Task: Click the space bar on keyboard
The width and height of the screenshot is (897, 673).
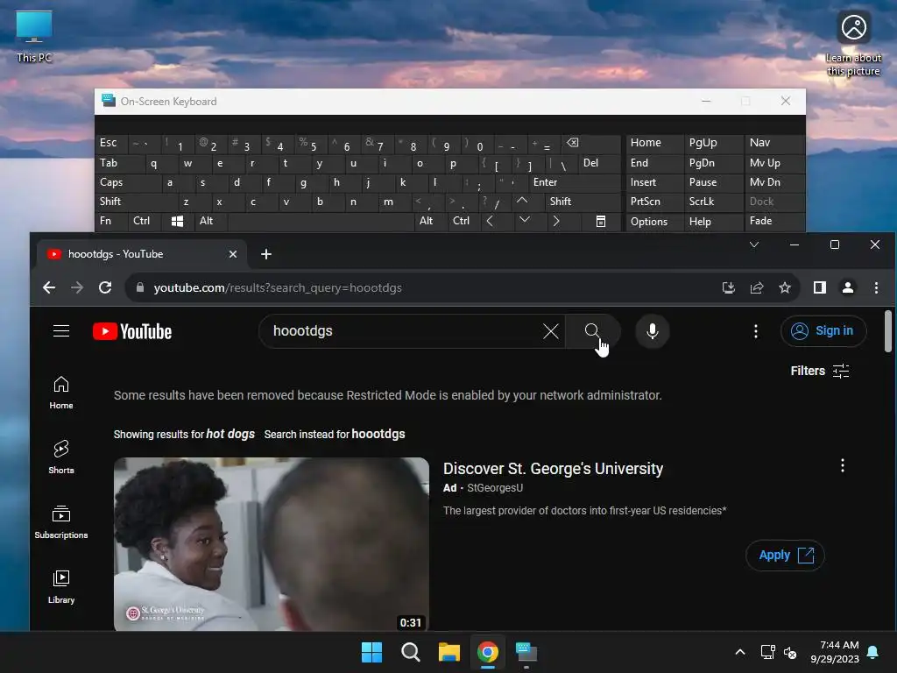Action: tap(321, 221)
